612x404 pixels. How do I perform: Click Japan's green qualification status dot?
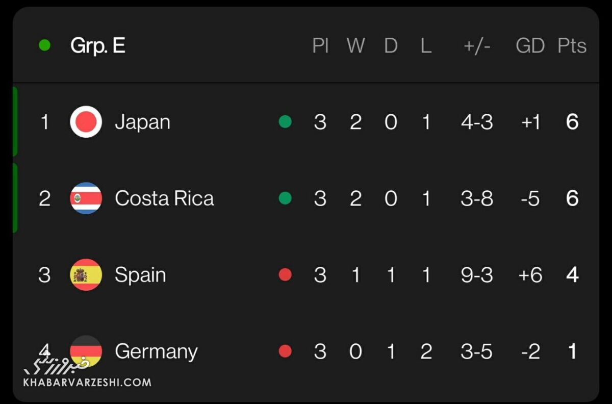click(x=285, y=122)
